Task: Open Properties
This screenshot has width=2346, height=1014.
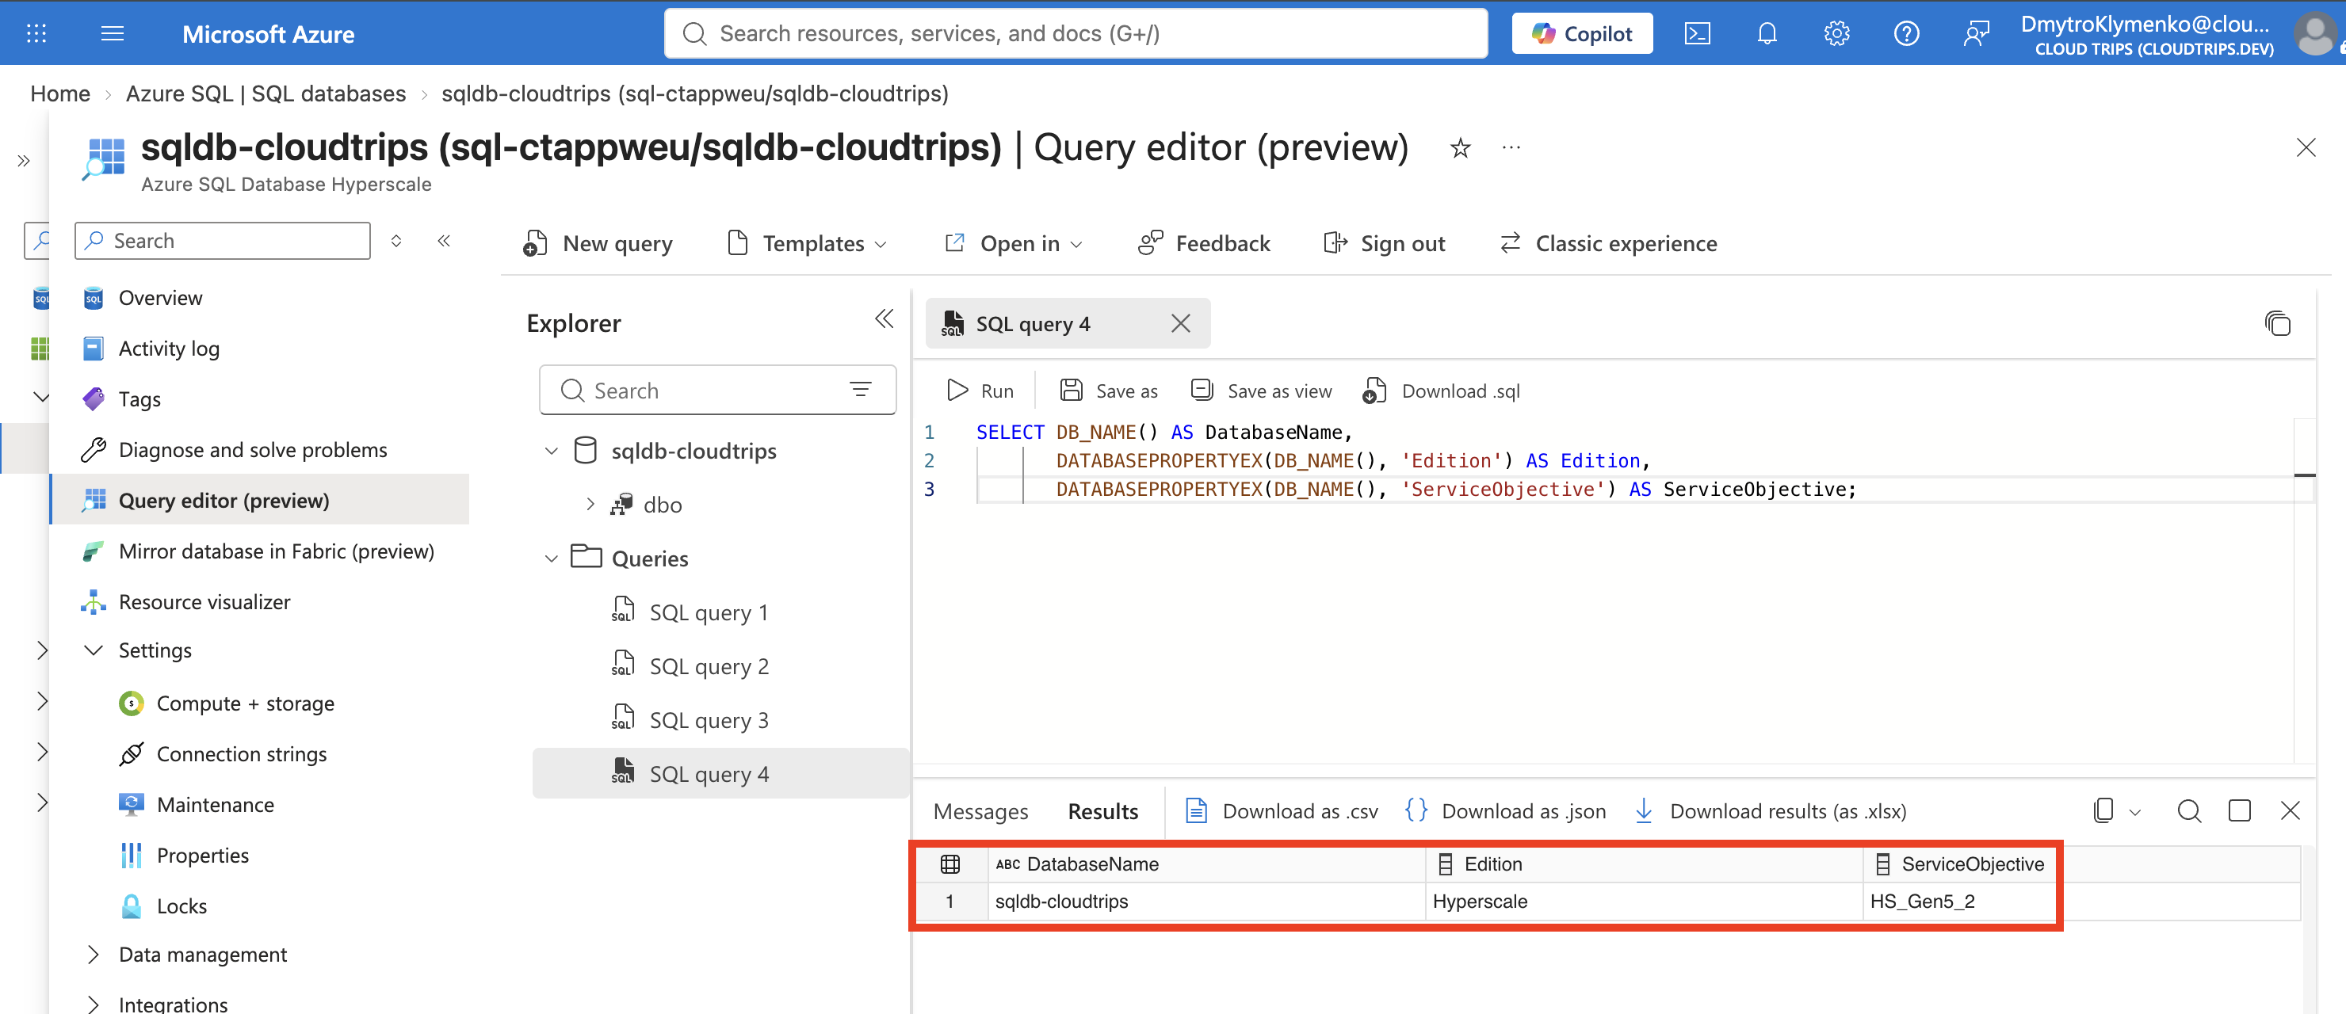Action: 202,855
